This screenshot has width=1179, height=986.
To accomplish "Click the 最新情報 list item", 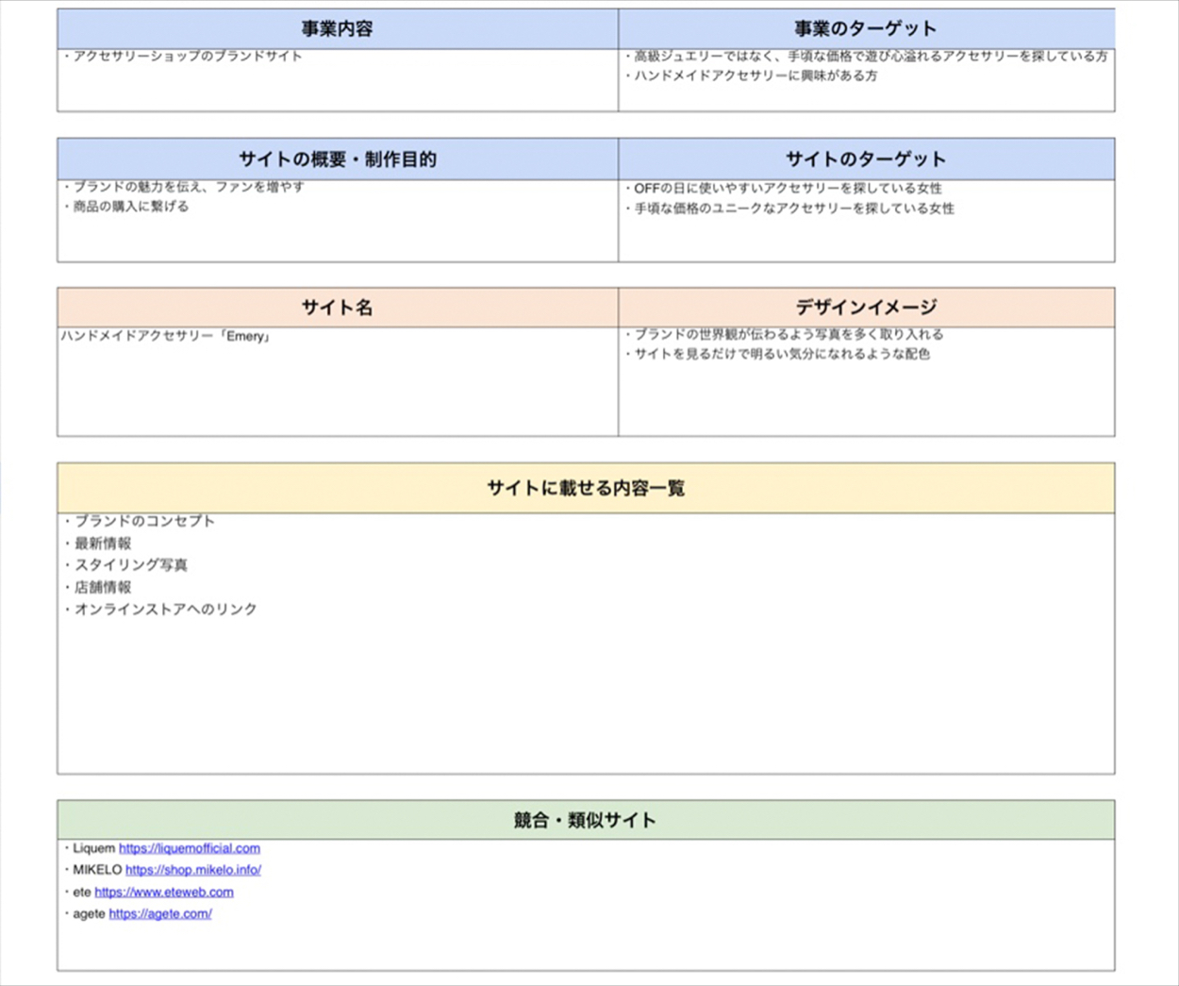I will [x=103, y=543].
